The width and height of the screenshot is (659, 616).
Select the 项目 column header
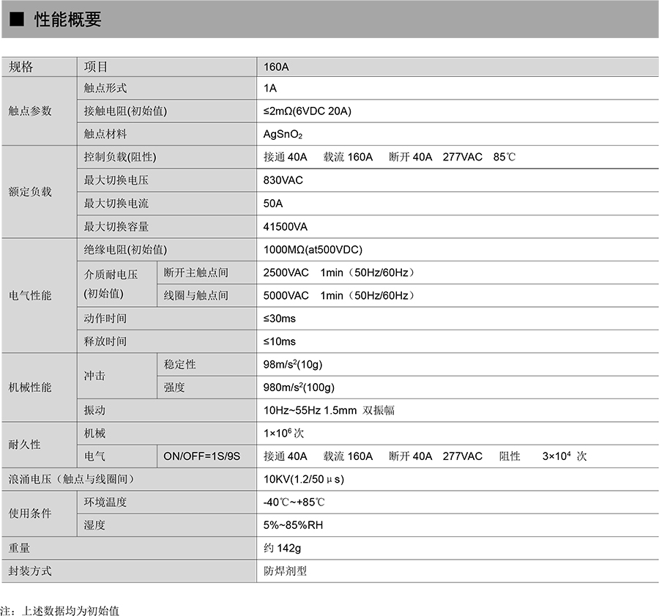click(x=96, y=67)
